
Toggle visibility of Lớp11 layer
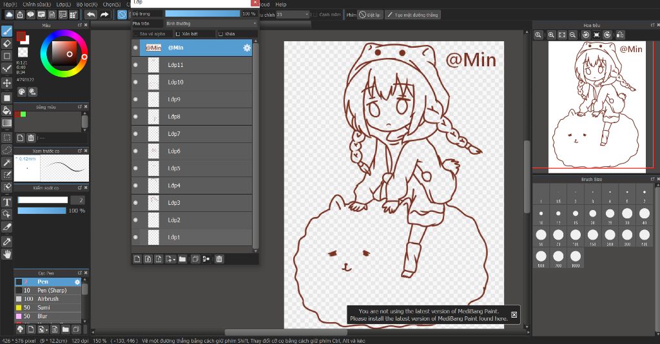pyautogui.click(x=135, y=65)
